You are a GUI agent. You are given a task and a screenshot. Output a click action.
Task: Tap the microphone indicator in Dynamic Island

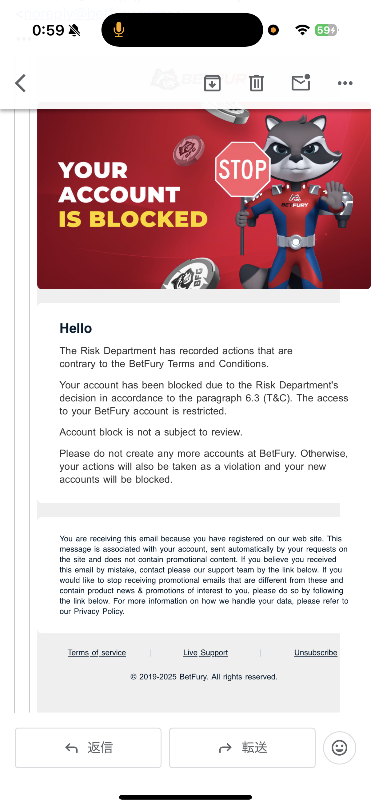point(119,30)
